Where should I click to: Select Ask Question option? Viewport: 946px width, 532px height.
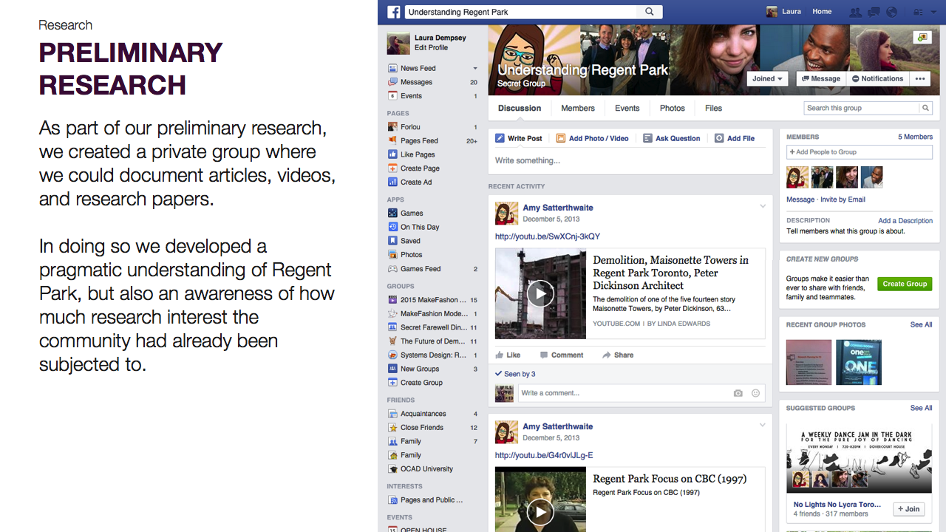tap(672, 138)
